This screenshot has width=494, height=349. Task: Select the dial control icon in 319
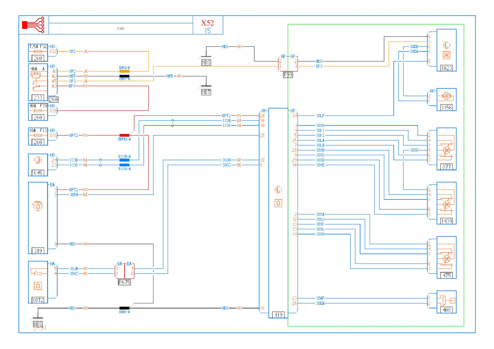point(38,206)
